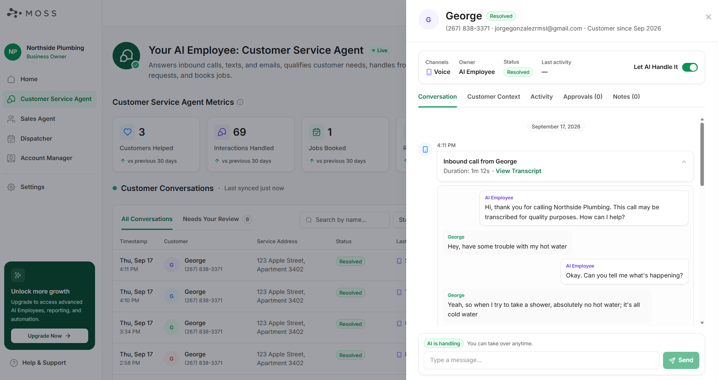This screenshot has height=380, width=718.
Task: Select All Conversations tab
Action: 147,219
